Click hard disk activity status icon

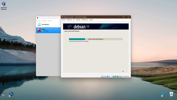[x=102, y=77]
